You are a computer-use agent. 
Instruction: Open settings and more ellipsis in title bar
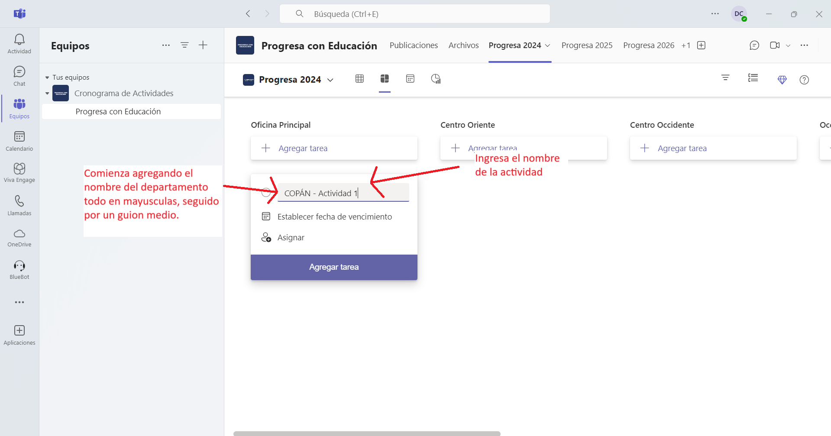point(715,14)
